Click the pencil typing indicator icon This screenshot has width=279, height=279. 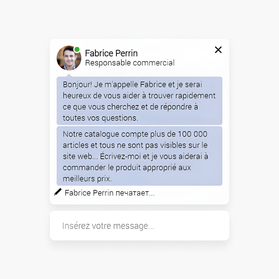click(58, 192)
